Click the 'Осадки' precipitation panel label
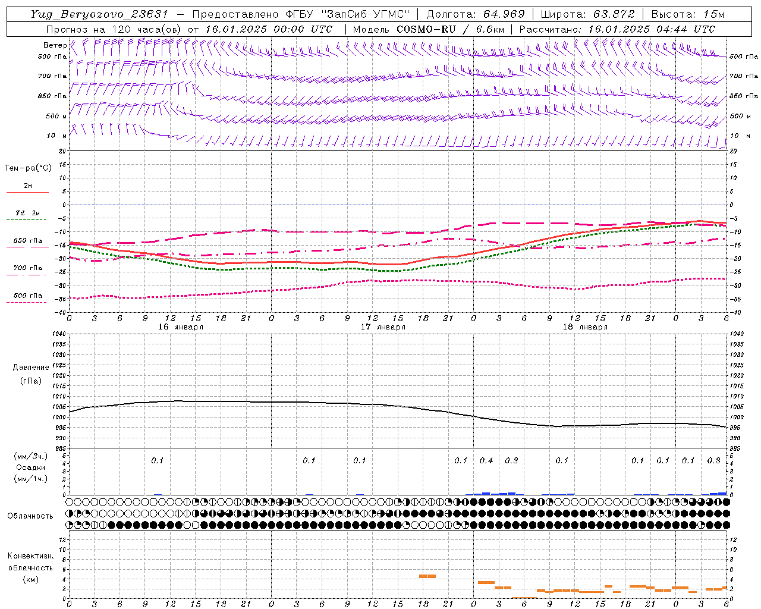The image size is (761, 609). [31, 467]
